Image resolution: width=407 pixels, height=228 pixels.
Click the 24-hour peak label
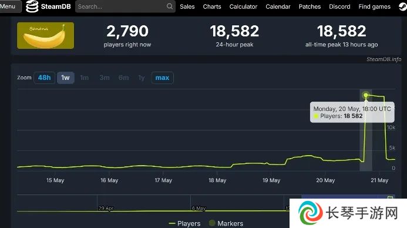coord(234,45)
